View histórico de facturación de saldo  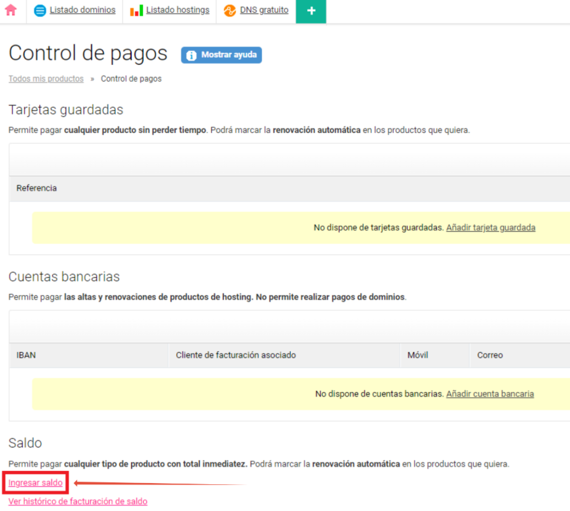78,501
